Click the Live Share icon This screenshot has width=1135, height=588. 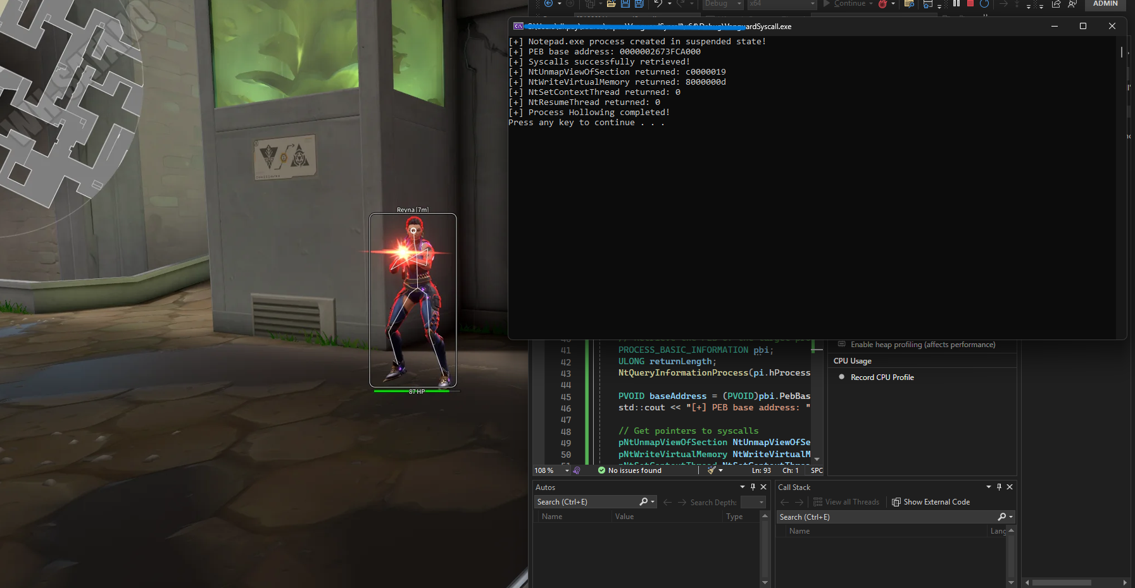click(x=1056, y=3)
